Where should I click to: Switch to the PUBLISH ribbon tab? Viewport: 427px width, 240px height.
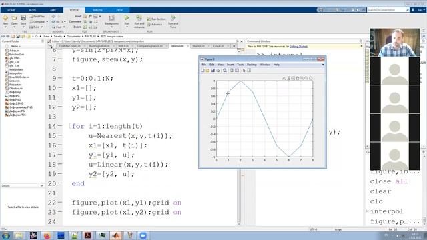(x=97, y=10)
